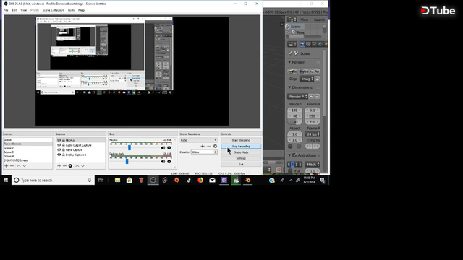The image size is (463, 260).
Task: Open the Scene Collection menu
Action: pyautogui.click(x=53, y=10)
